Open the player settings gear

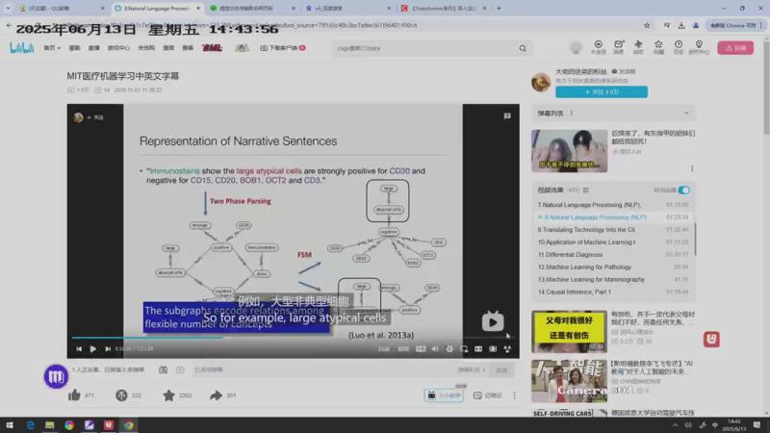click(449, 349)
